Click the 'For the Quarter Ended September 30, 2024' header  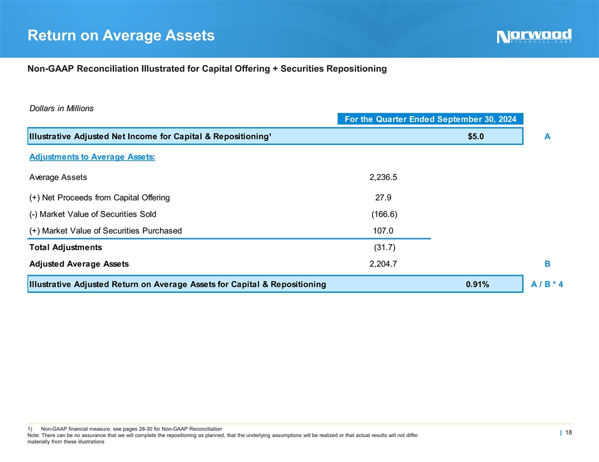[x=430, y=119]
